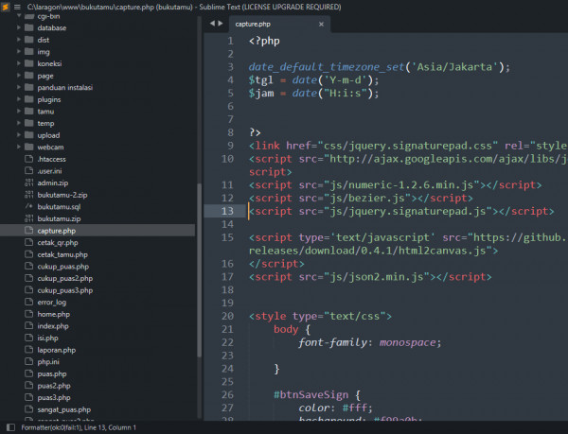This screenshot has width=568, height=434.
Task: Click the .user.ini file icon
Action: (29, 171)
